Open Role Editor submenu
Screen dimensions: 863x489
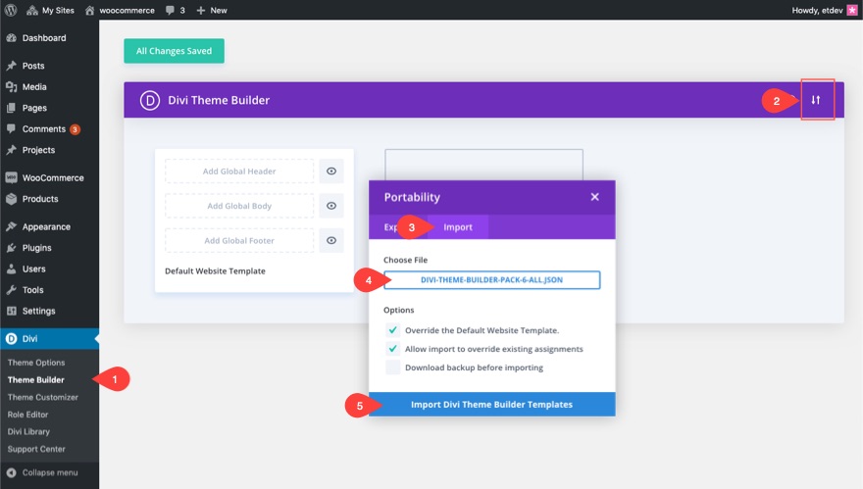(x=28, y=415)
